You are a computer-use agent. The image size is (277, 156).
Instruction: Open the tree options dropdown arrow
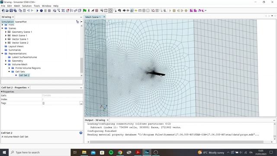pos(81,22)
